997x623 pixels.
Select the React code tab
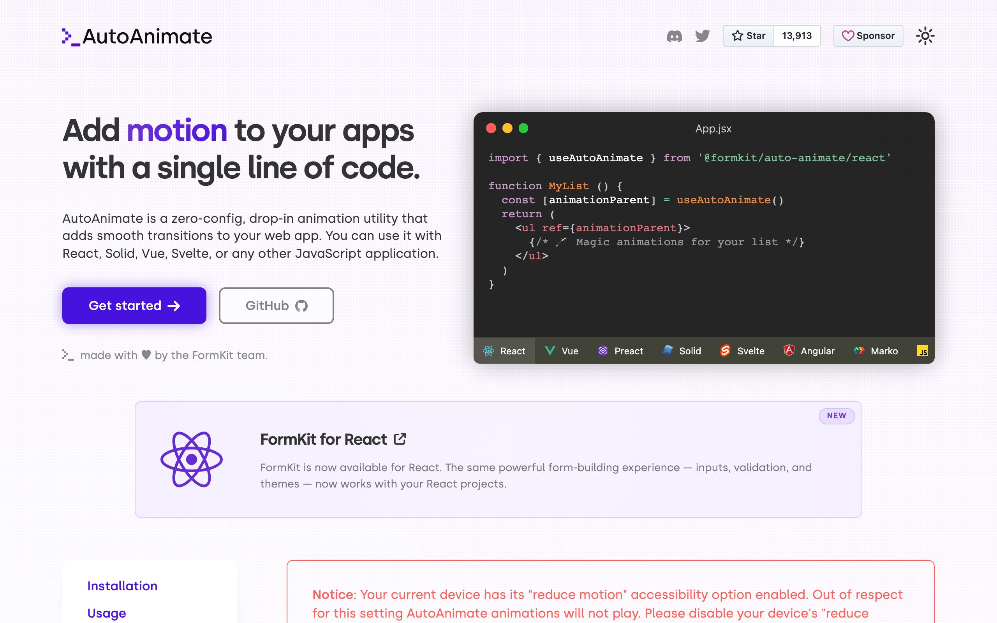point(504,351)
